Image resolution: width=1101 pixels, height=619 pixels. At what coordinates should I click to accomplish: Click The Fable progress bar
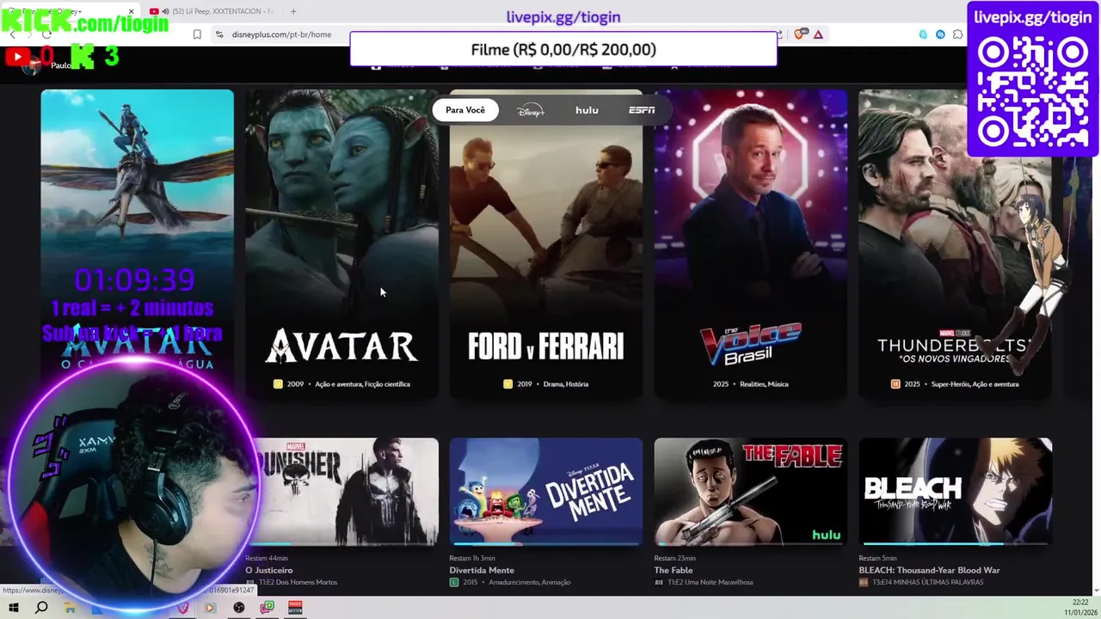tap(751, 543)
